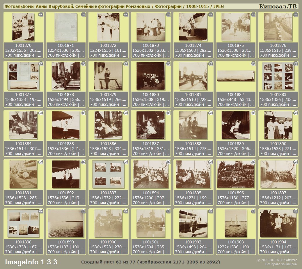Open the sailboat photo thumbnail 1001903
Viewport: 302px width, 269px height.
point(236,223)
